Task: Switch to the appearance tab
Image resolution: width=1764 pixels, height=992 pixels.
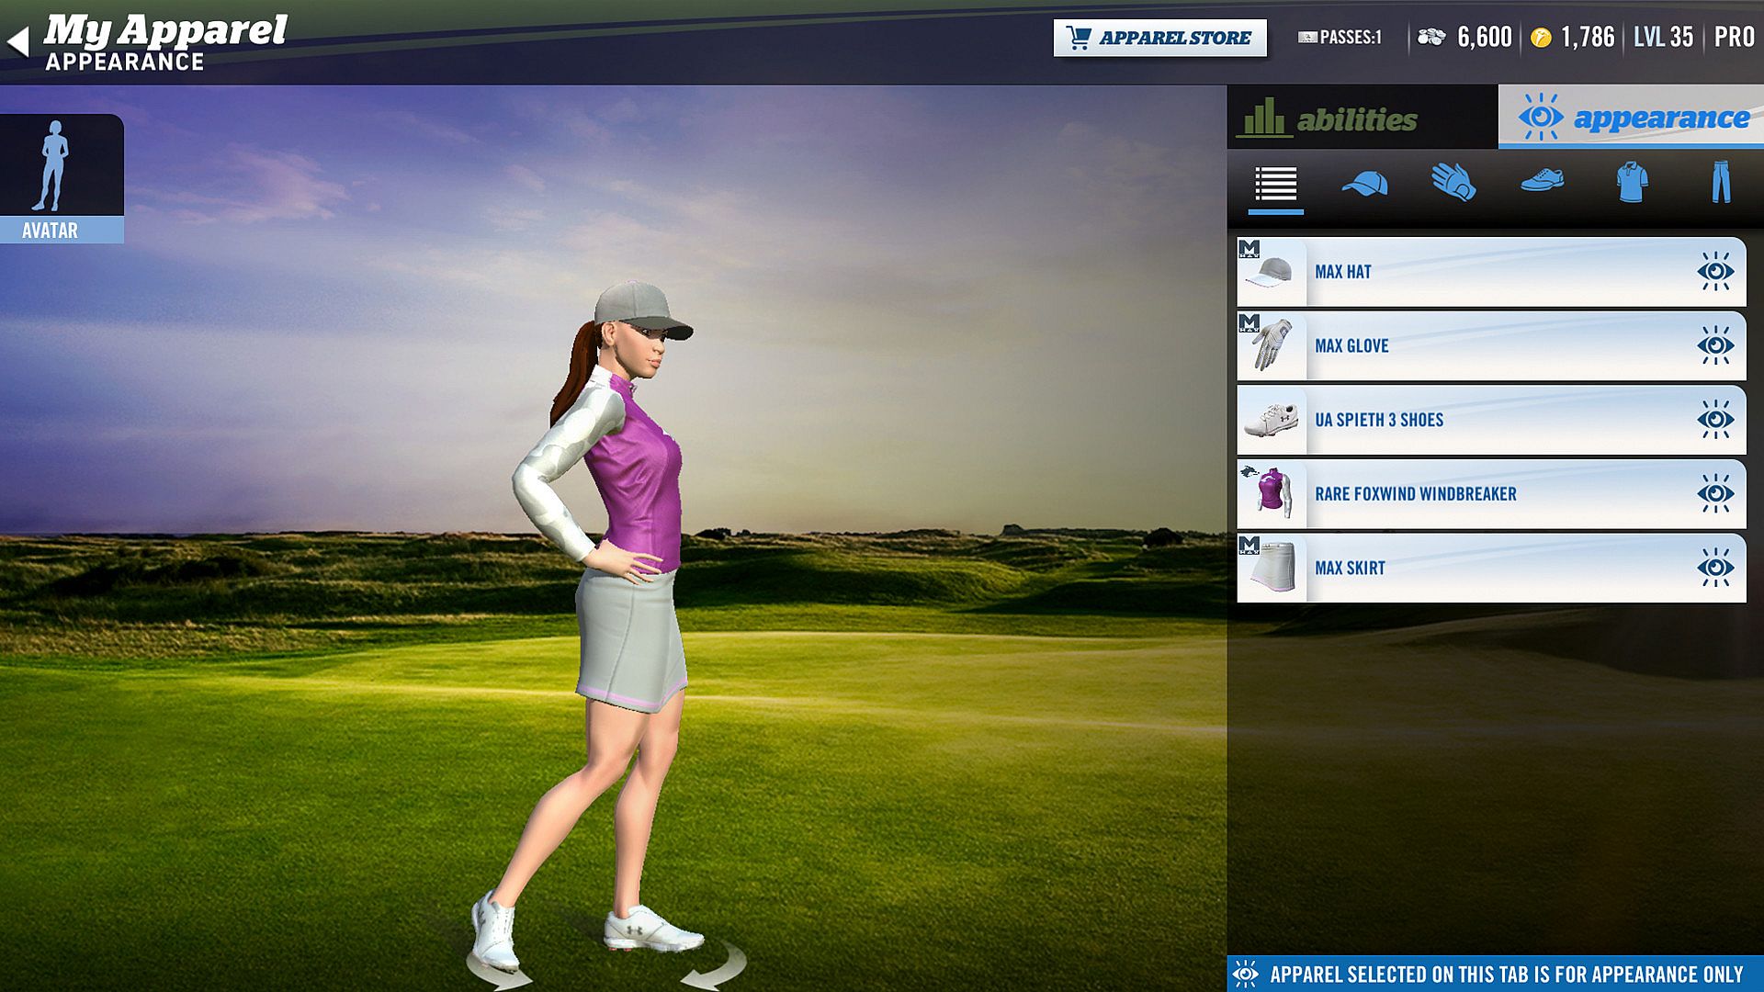Action: [1633, 118]
